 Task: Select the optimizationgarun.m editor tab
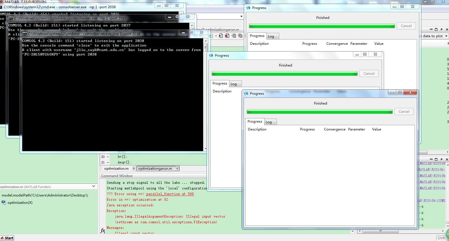tap(155, 169)
